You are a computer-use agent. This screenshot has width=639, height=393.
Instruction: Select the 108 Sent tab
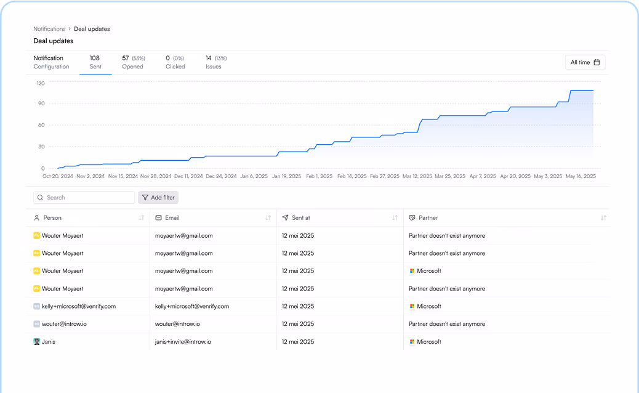(95, 62)
